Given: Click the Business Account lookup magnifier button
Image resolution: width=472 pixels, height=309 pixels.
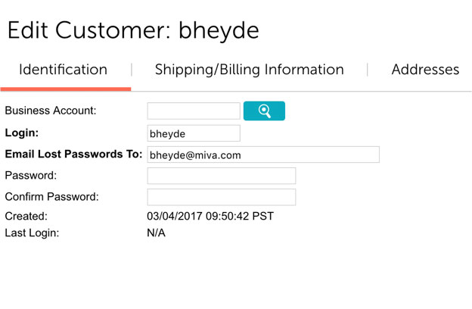Looking at the screenshot, I should coord(264,111).
